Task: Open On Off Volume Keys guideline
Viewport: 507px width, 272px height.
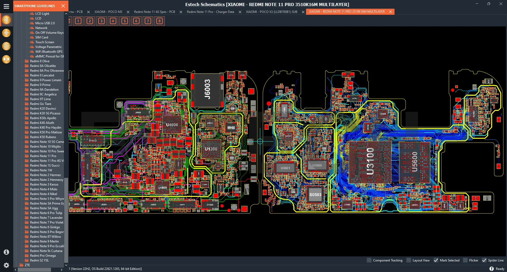Action: 49,33
